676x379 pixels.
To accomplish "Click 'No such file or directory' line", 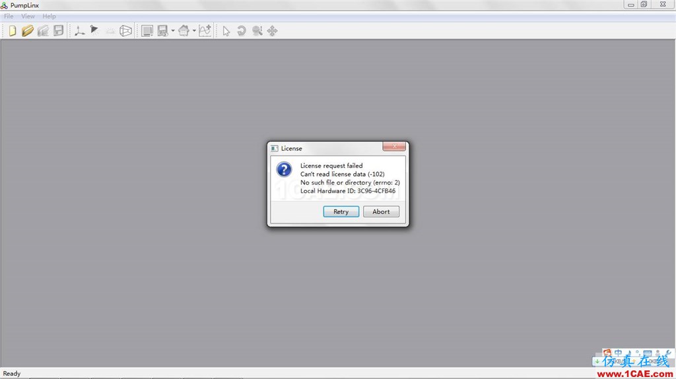I will pyautogui.click(x=350, y=183).
